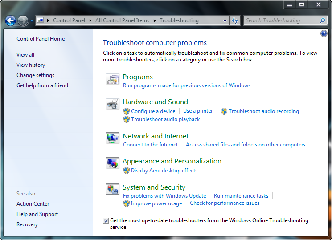332x240 pixels.
Task: Launch Connect to the Internet troubleshooter
Action: [151, 145]
